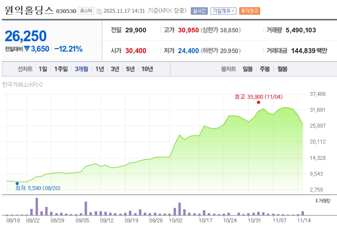Click the 코스닥 market badge
The image size is (337, 246).
[x=86, y=11]
